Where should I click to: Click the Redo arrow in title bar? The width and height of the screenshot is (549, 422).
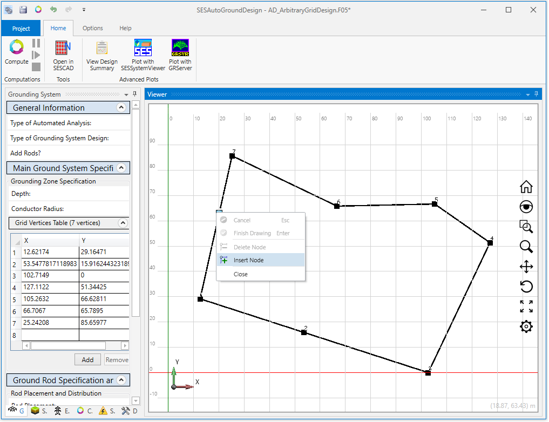click(68, 10)
